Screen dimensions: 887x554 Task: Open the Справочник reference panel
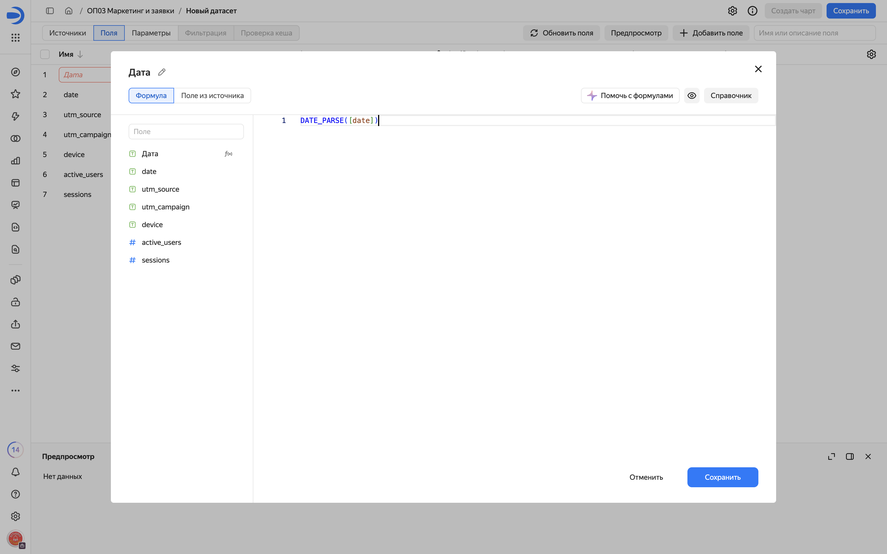point(730,96)
